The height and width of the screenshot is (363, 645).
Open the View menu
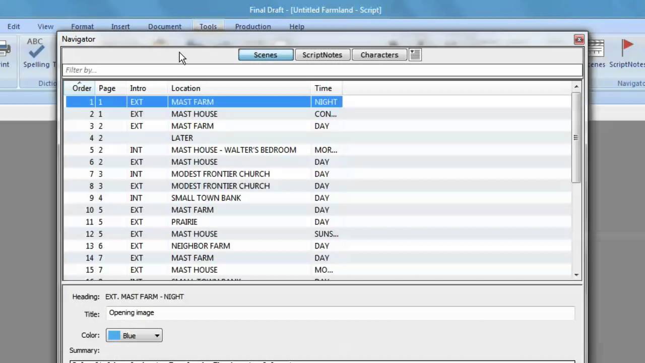click(x=45, y=27)
